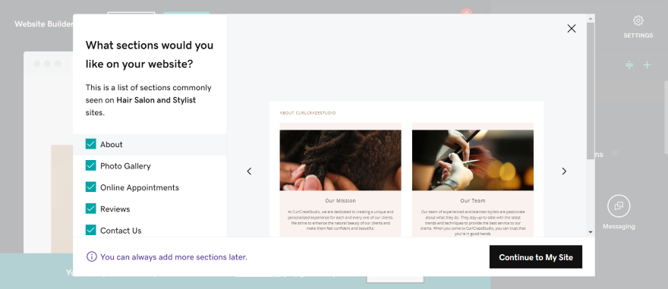The width and height of the screenshot is (668, 289).
Task: Open Settings gear icon
Action: click(x=638, y=20)
